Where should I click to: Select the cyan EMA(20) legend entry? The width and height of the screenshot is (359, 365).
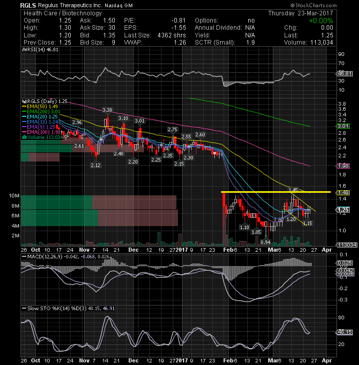tap(40, 117)
